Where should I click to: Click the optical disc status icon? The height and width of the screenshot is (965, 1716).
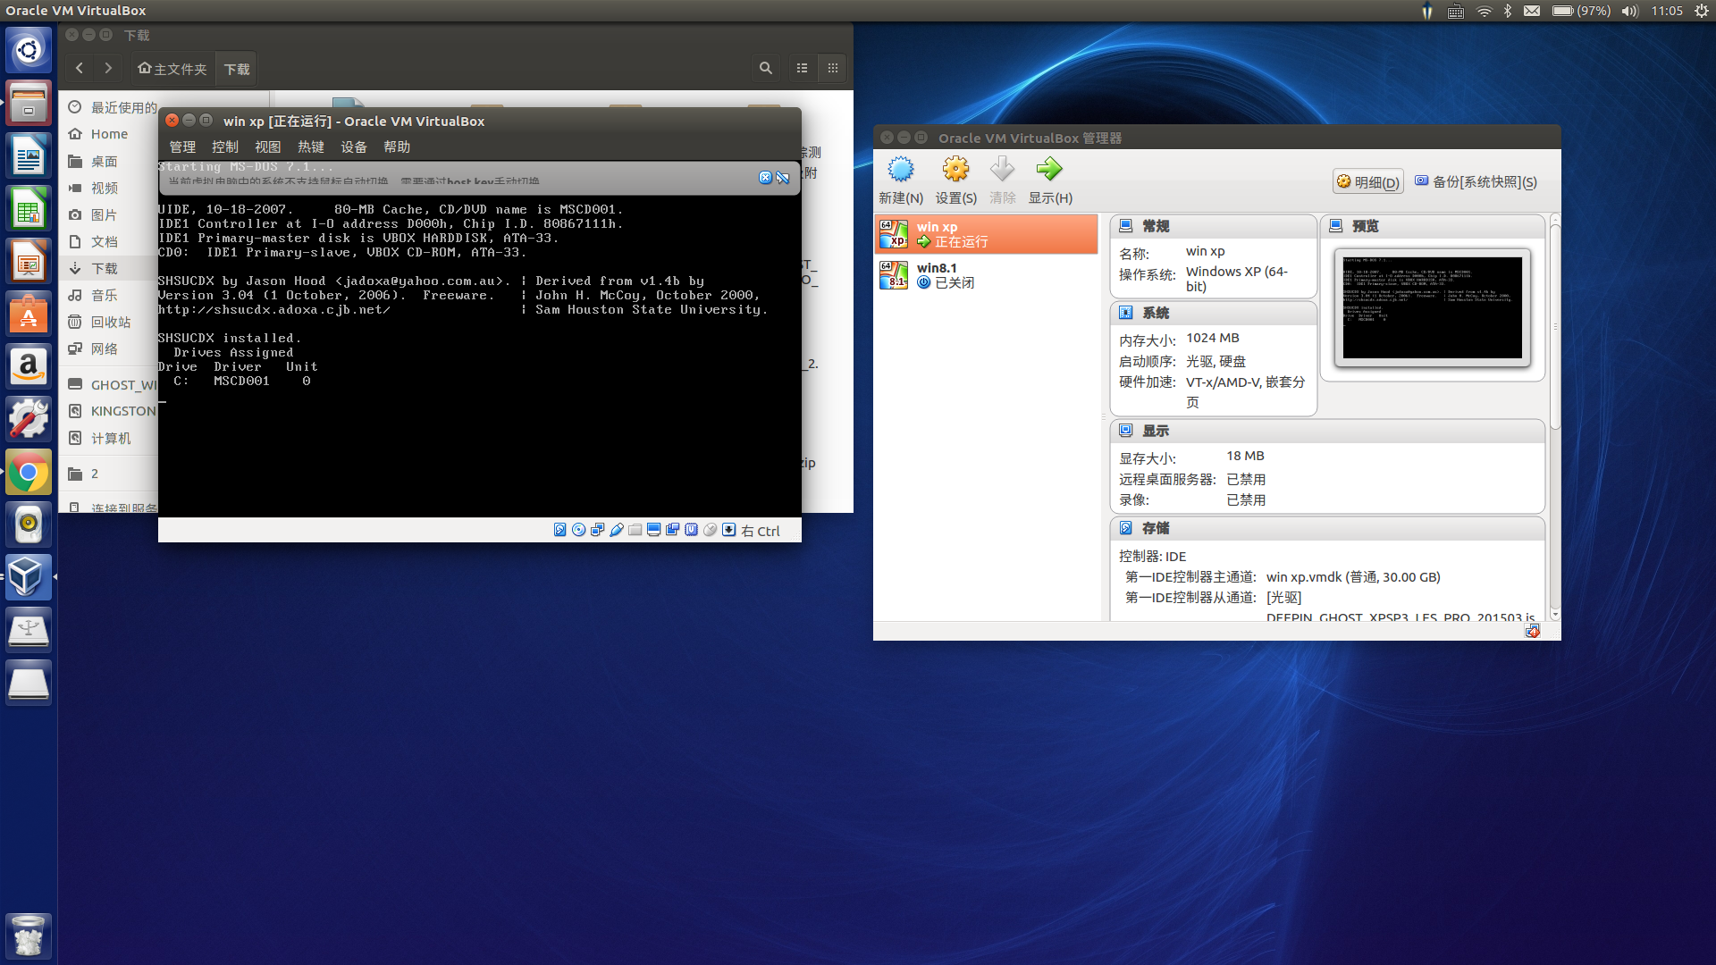[578, 530]
